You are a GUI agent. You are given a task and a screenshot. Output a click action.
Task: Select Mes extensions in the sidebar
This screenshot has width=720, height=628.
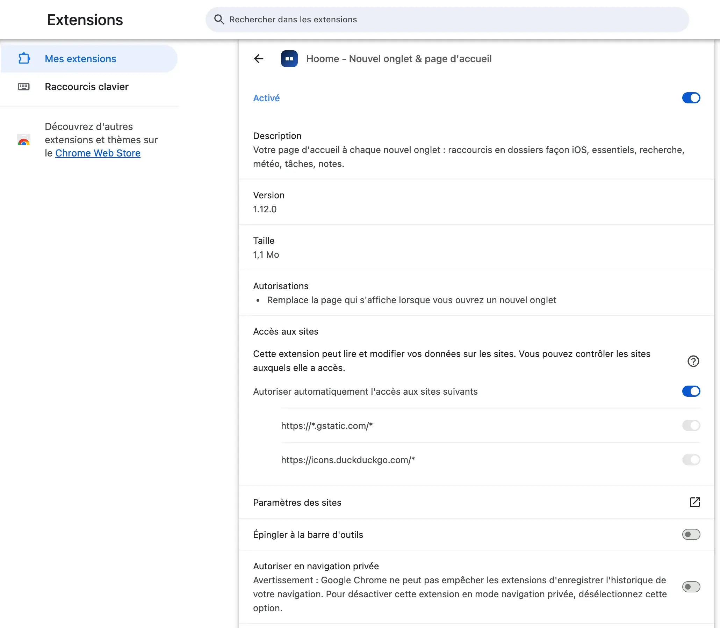(x=89, y=59)
